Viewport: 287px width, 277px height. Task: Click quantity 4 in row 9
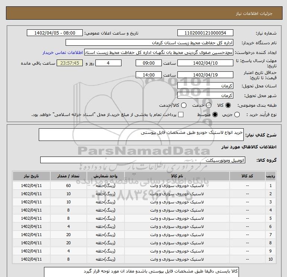[68, 251]
